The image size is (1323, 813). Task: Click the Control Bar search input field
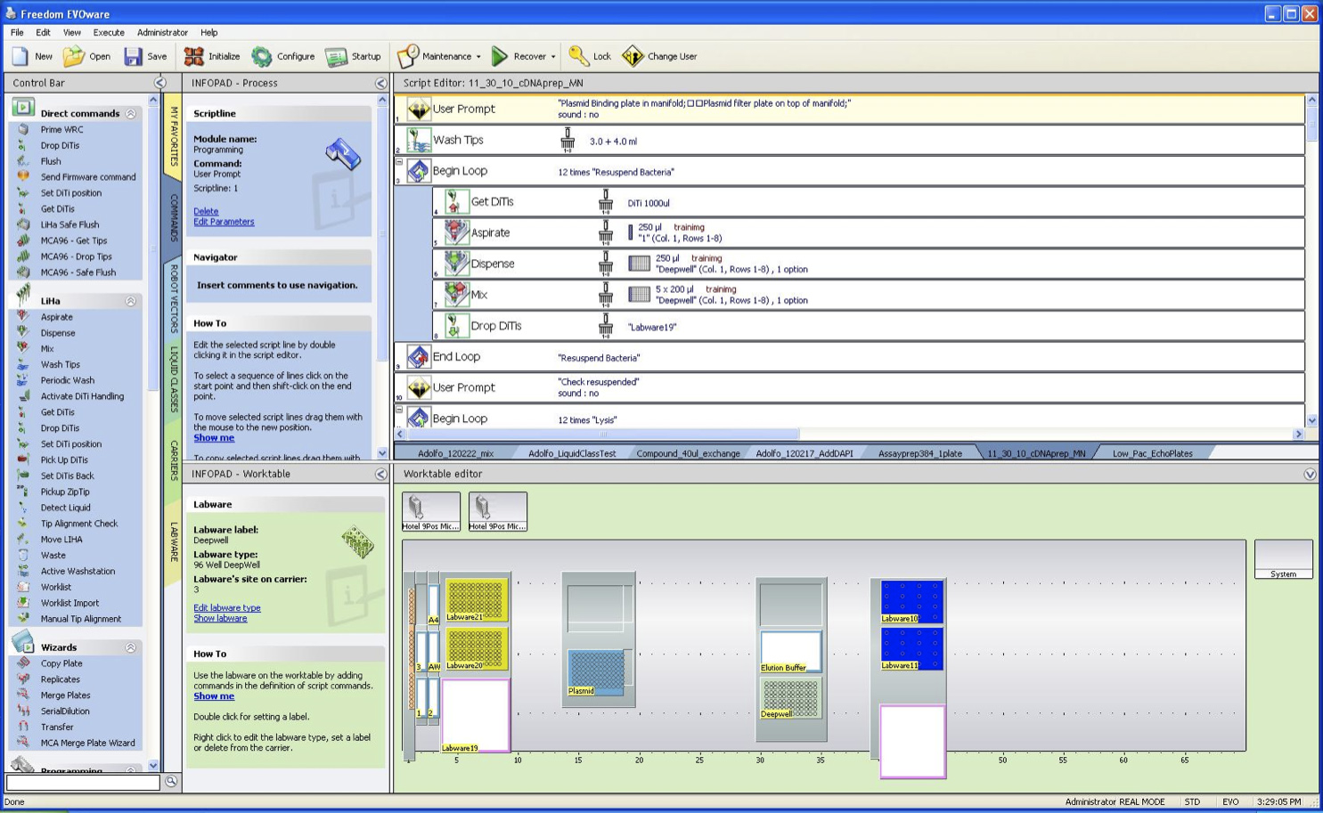pyautogui.click(x=83, y=782)
